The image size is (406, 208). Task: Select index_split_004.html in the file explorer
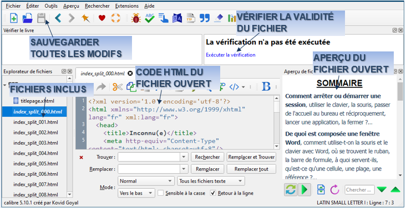[35, 153]
